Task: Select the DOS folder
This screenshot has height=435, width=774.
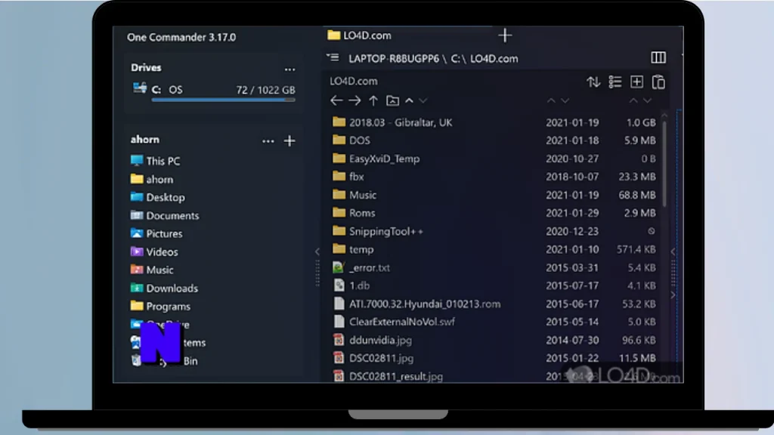Action: click(x=494, y=140)
